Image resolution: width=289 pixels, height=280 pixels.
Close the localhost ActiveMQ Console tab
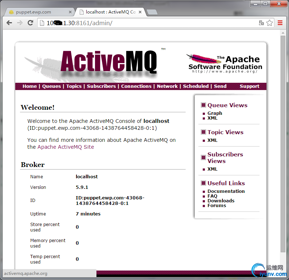point(140,12)
